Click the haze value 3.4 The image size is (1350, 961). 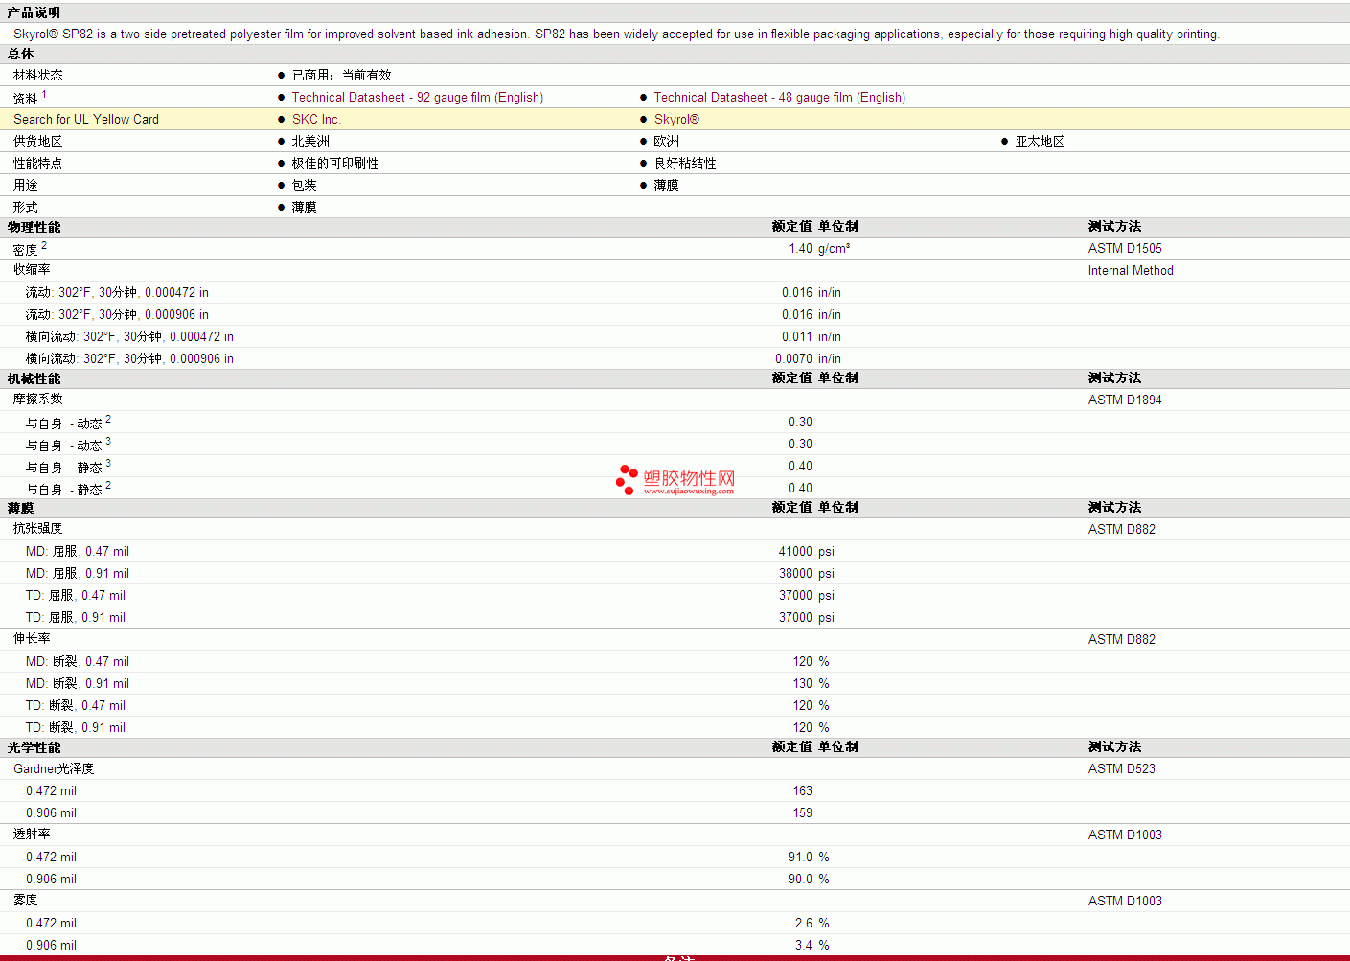pos(804,945)
